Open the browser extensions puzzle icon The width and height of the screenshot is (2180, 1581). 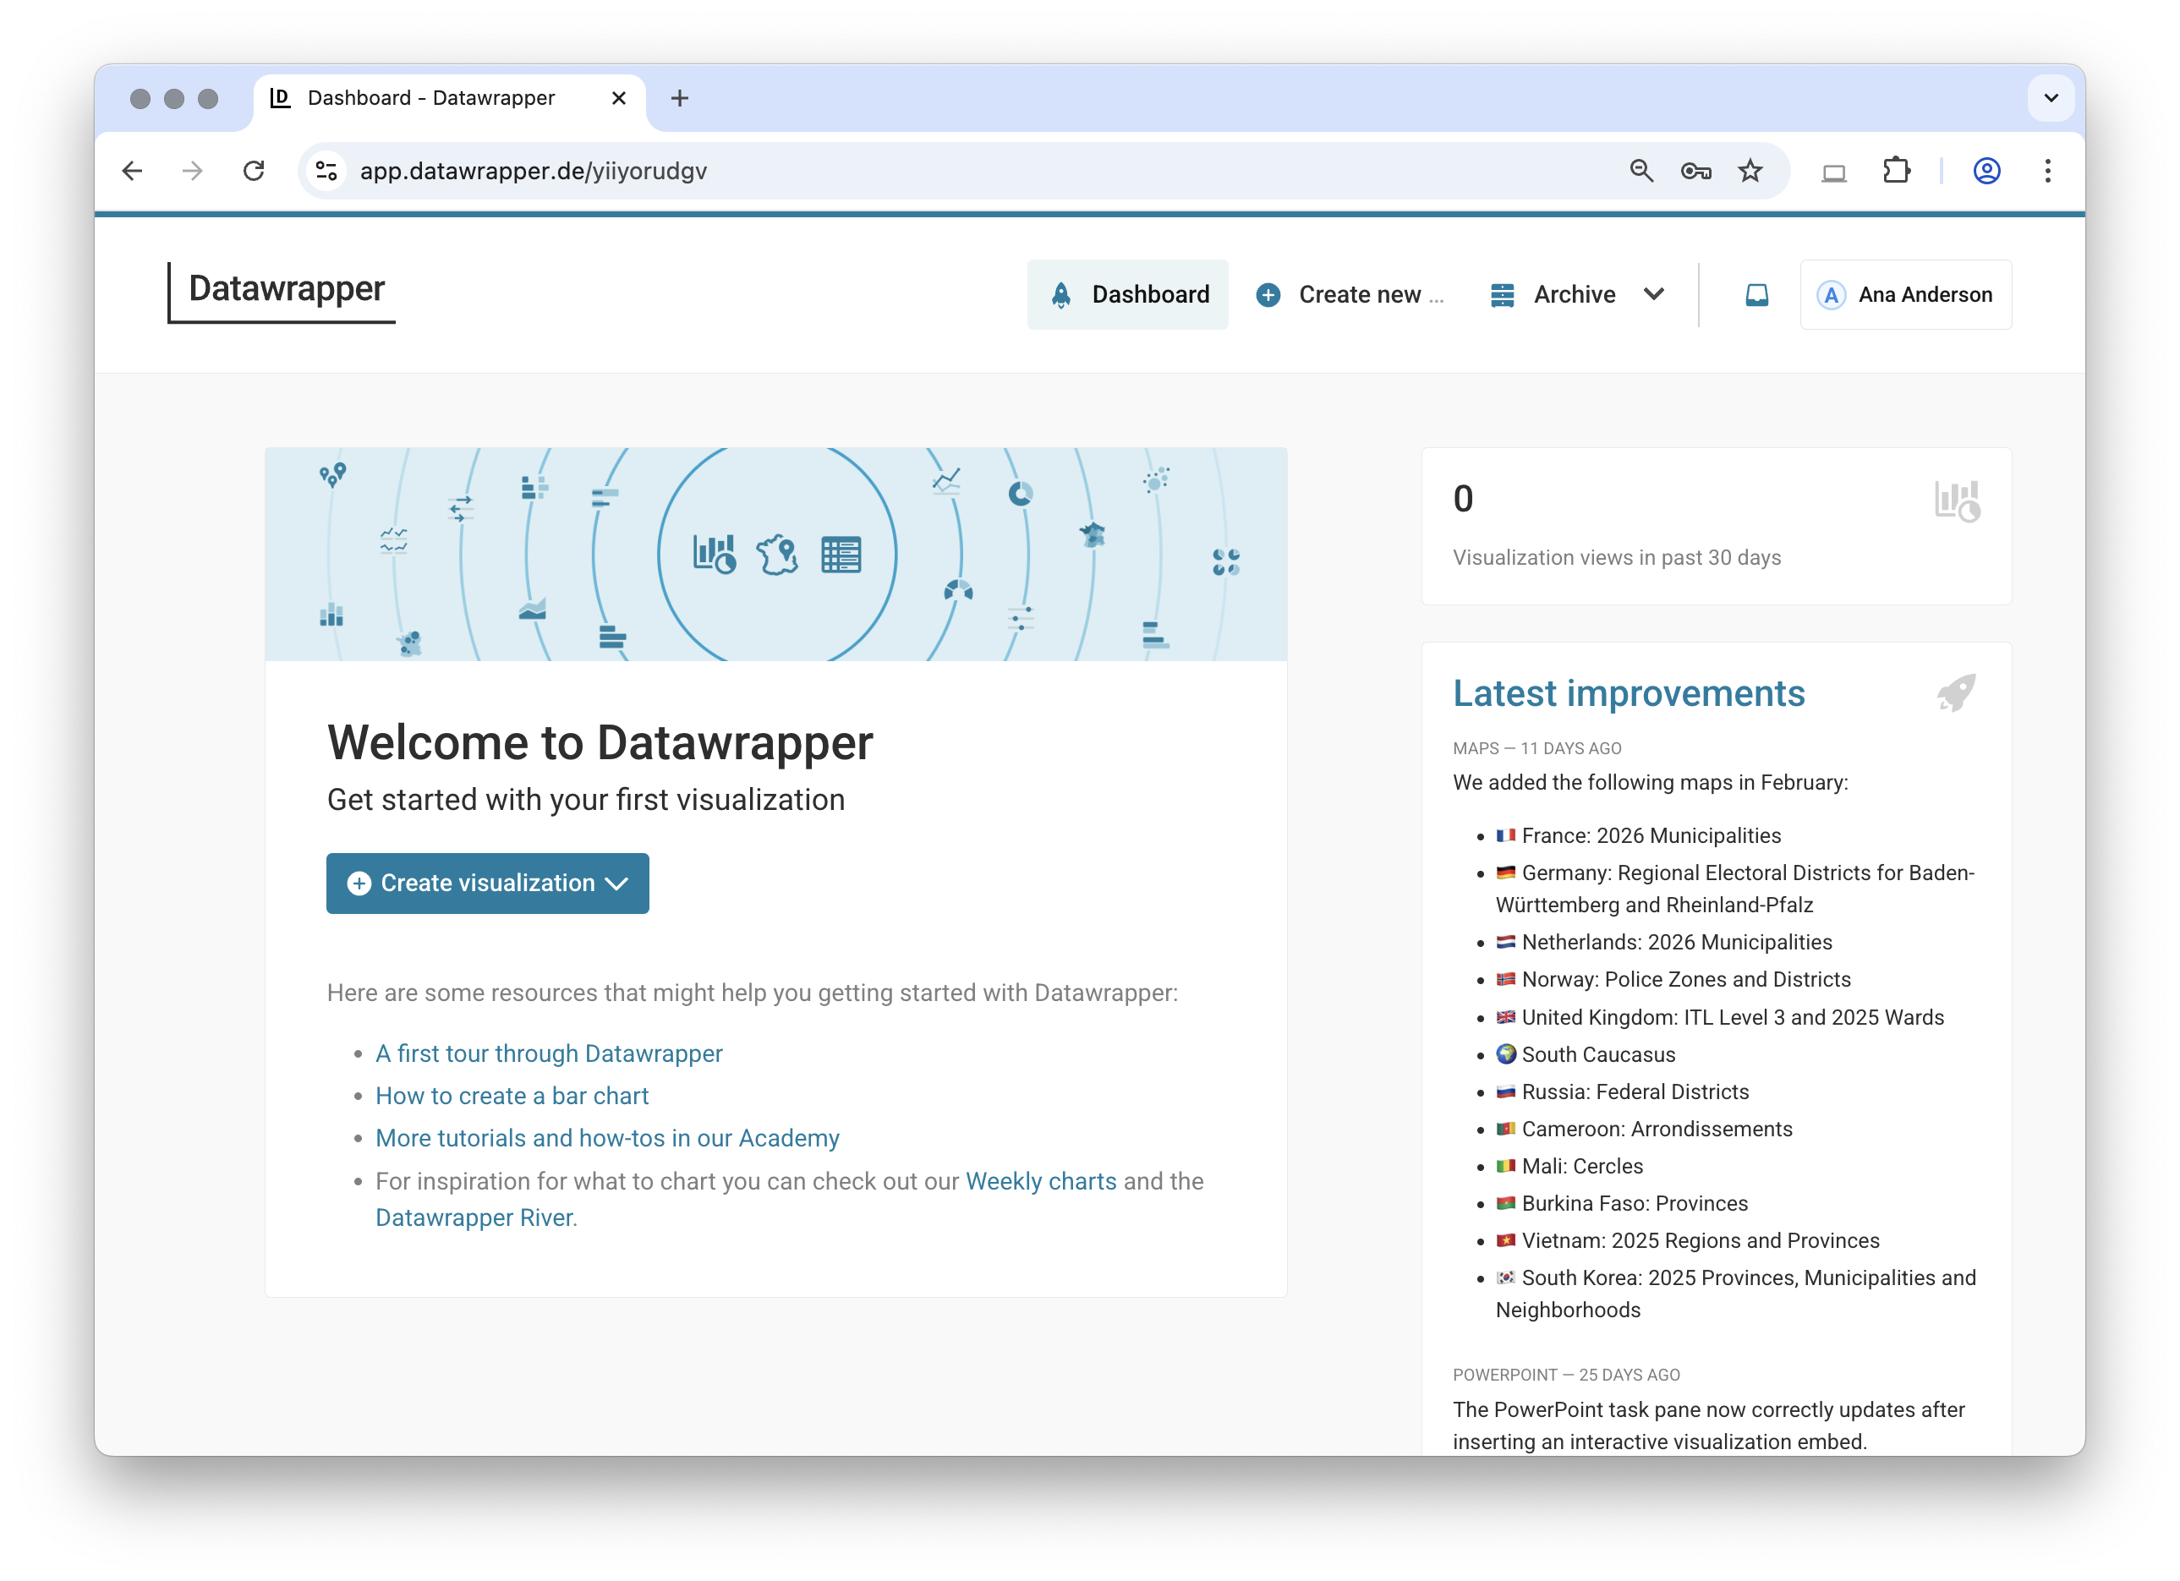point(1896,171)
